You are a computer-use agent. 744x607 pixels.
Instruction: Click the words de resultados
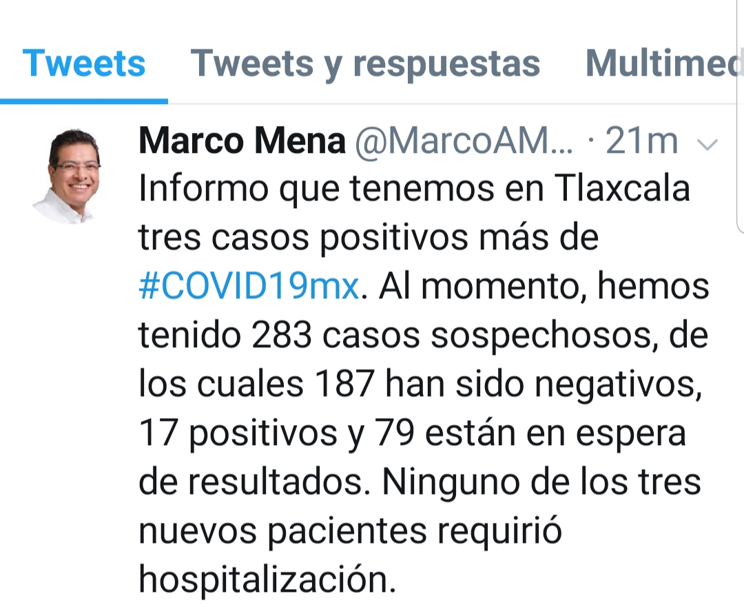[254, 482]
